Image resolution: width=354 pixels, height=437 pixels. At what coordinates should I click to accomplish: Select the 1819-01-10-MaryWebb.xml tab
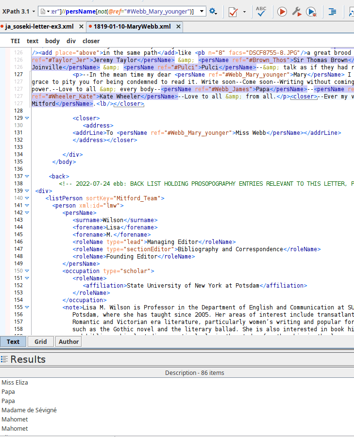[x=132, y=27]
